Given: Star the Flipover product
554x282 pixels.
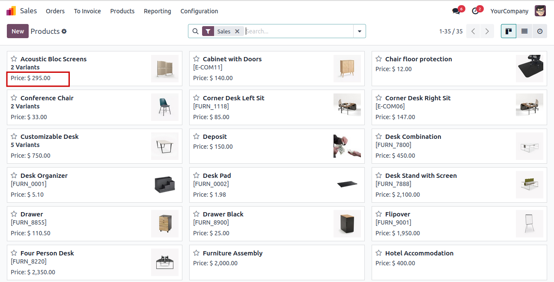Looking at the screenshot, I should (379, 214).
